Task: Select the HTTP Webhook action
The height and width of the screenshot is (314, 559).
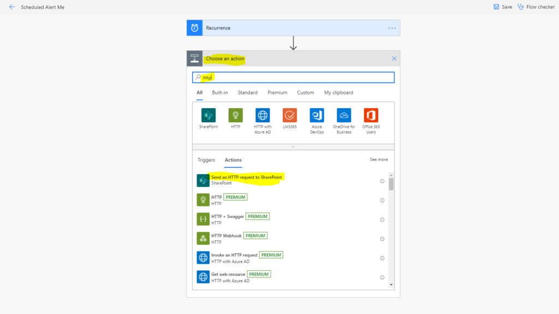Action: click(x=290, y=238)
